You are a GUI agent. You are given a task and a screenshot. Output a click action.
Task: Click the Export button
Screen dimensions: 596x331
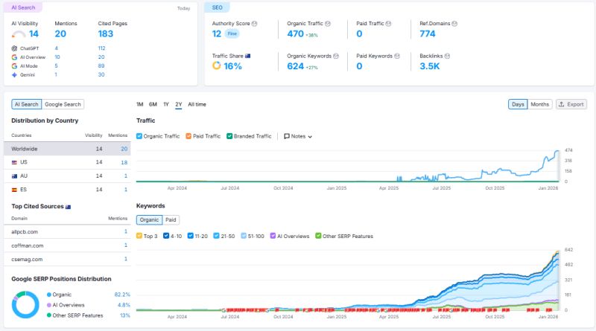point(571,105)
